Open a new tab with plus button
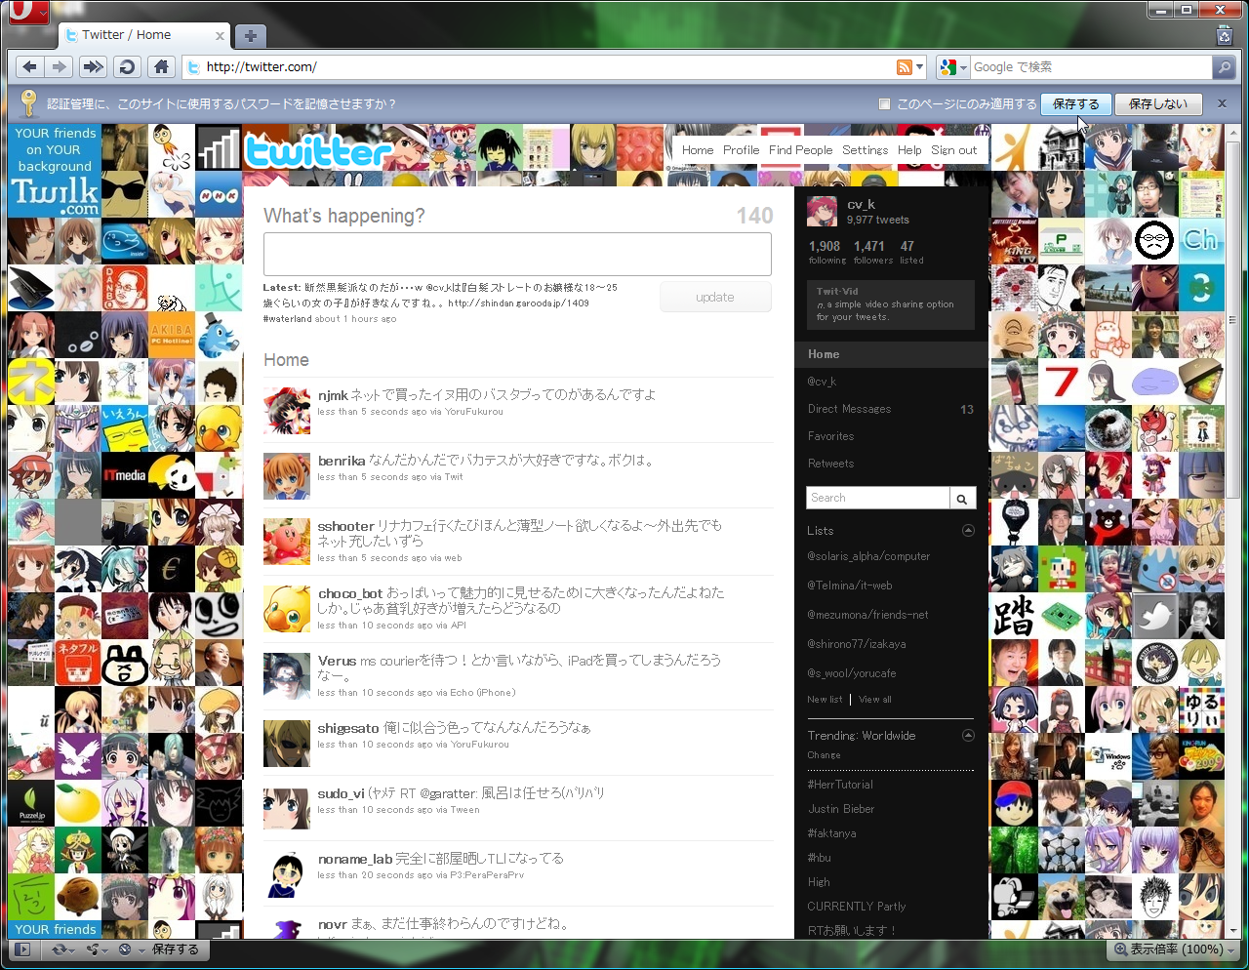The width and height of the screenshot is (1249, 970). pos(251,36)
